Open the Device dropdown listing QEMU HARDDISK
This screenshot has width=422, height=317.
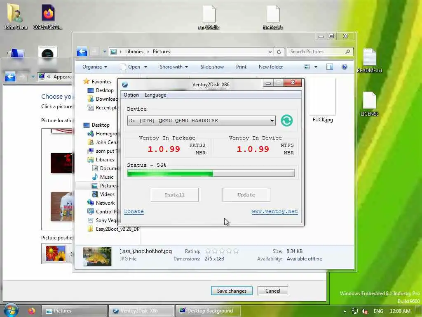201,121
